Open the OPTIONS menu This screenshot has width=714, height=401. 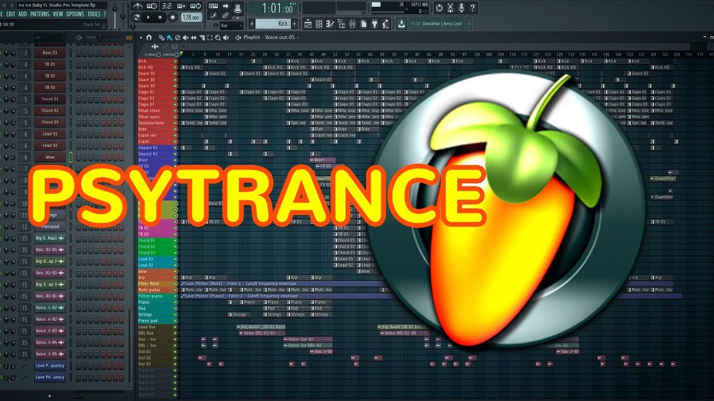(x=75, y=14)
